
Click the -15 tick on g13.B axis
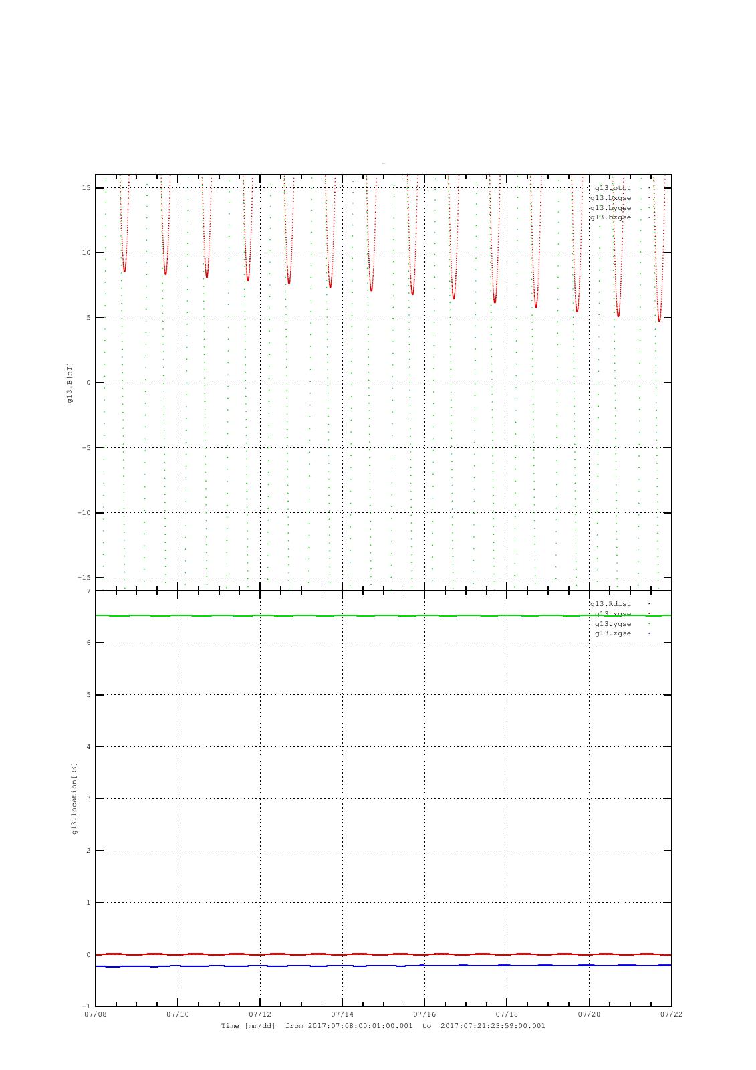pyautogui.click(x=84, y=578)
